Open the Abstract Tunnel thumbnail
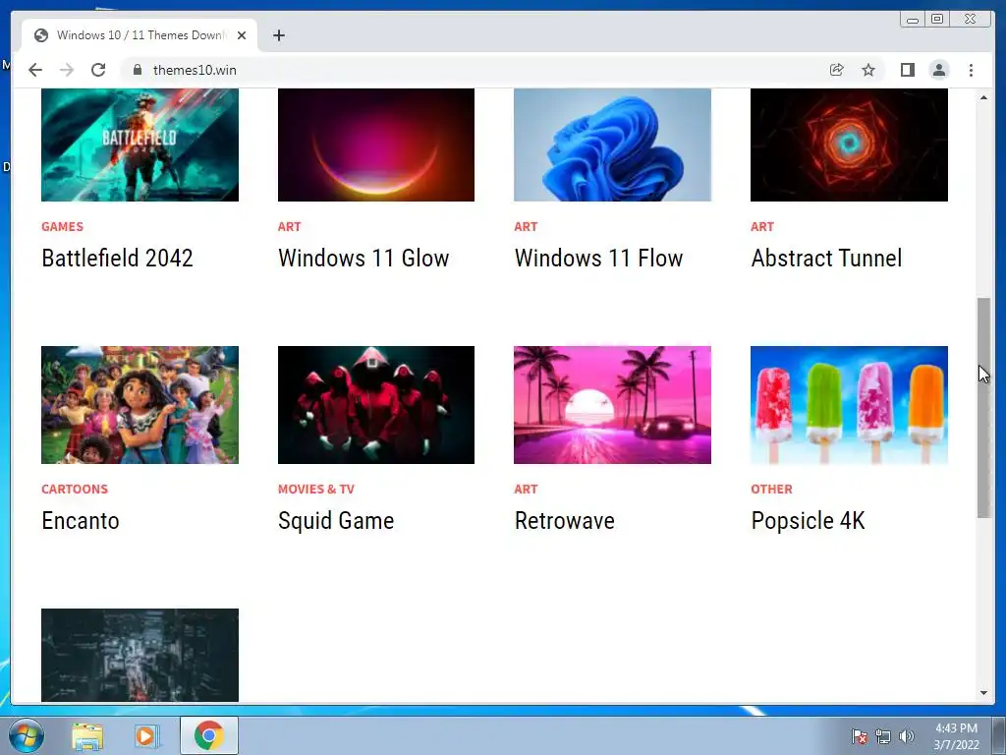 pyautogui.click(x=849, y=145)
